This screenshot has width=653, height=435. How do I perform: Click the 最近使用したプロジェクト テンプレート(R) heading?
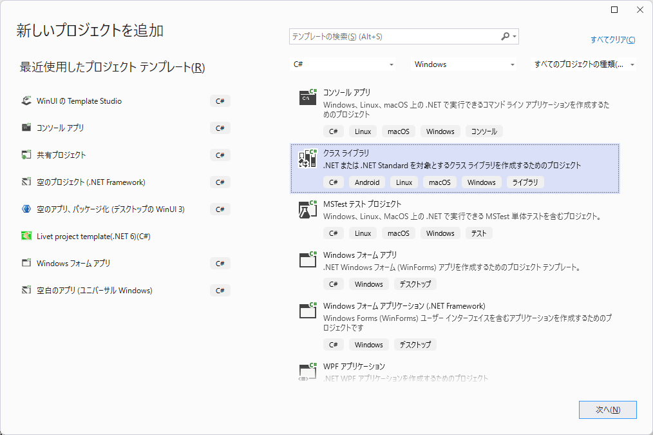113,67
